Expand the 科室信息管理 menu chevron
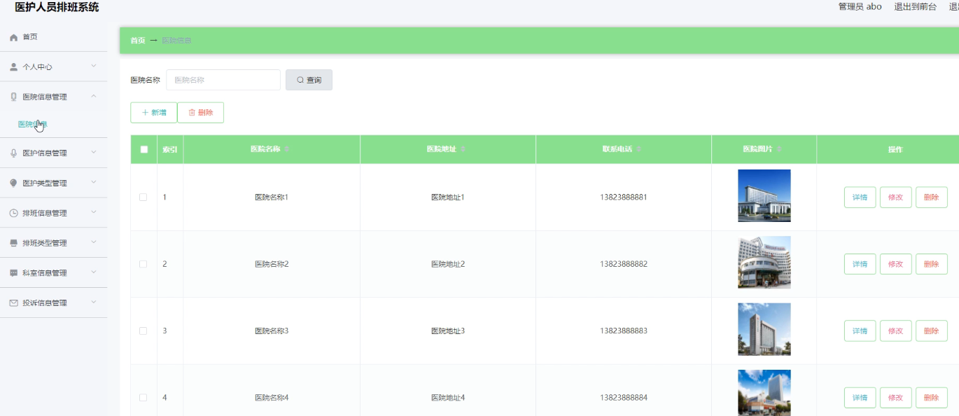Viewport: 959px width, 416px height. [x=93, y=272]
